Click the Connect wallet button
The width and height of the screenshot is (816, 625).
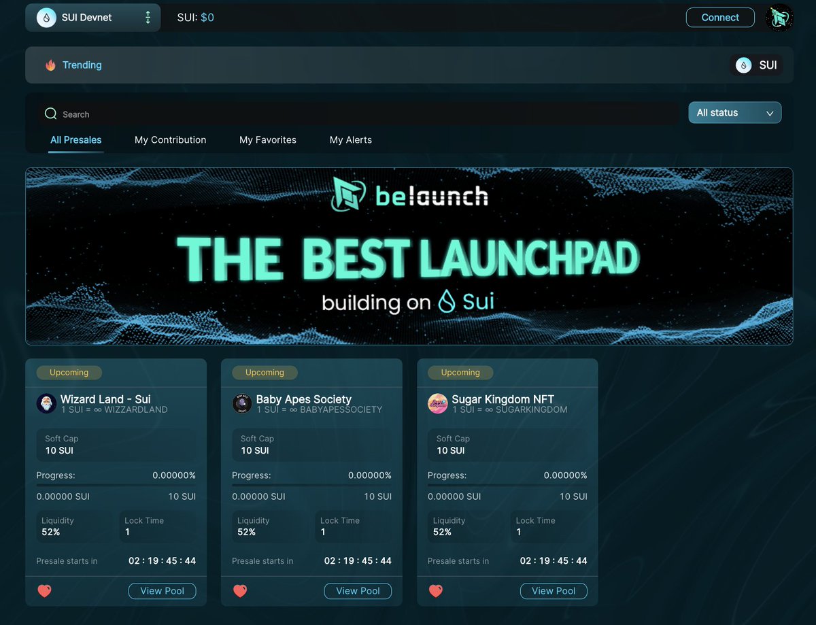pos(720,17)
